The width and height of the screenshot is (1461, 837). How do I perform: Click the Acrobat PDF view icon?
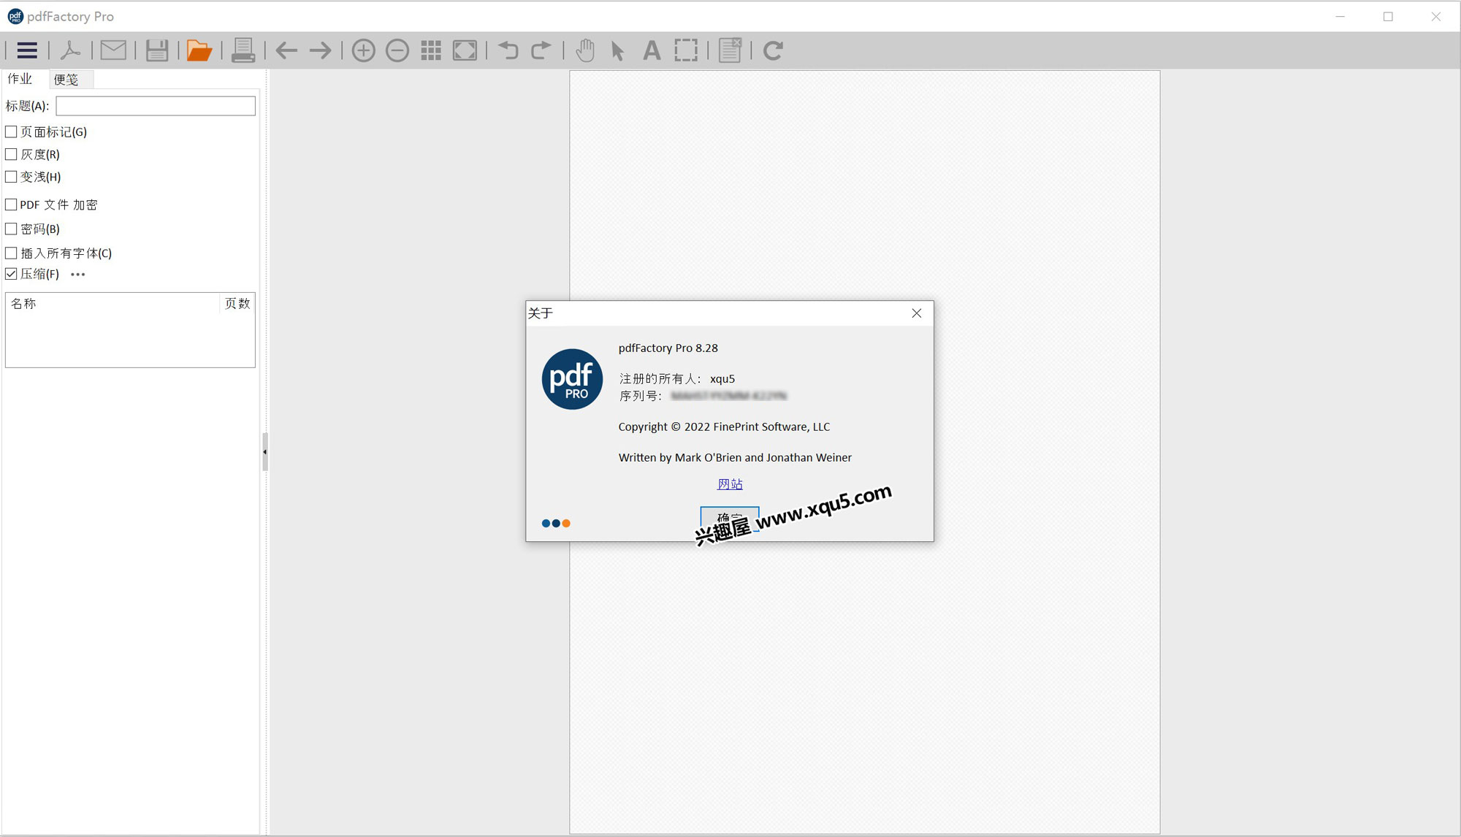[x=70, y=50]
